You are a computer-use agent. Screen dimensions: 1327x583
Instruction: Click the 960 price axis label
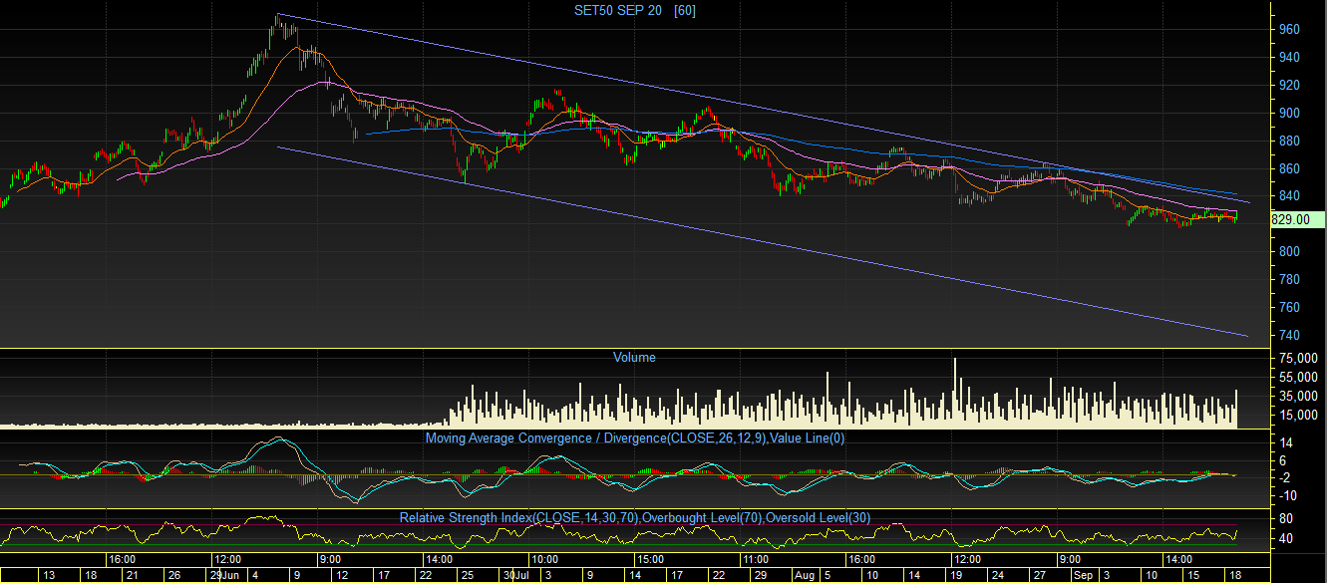1289,30
